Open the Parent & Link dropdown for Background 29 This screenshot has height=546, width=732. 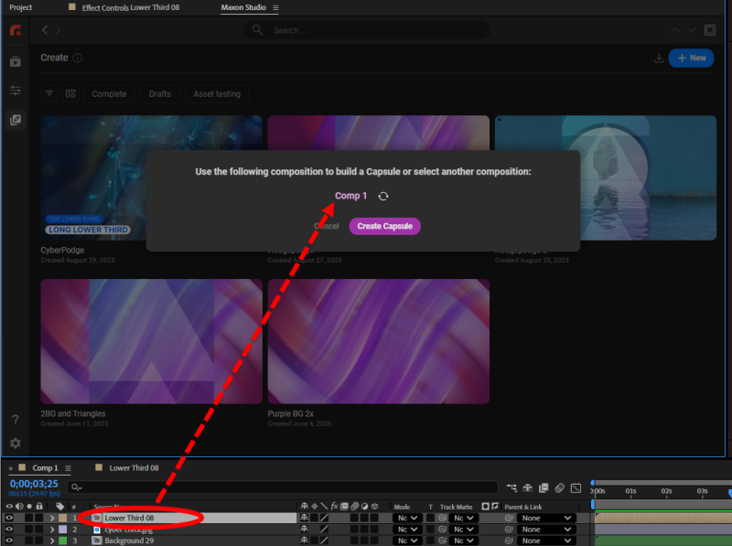pyautogui.click(x=545, y=541)
